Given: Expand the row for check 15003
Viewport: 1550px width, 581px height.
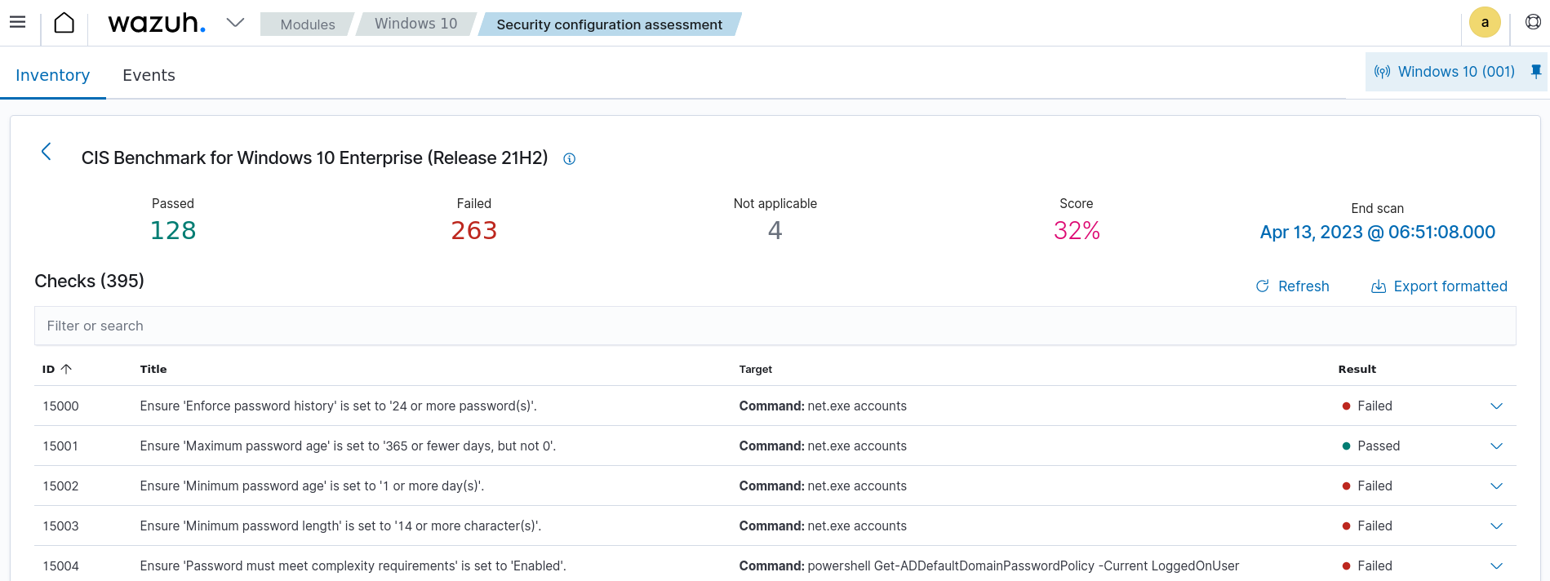Looking at the screenshot, I should 1496,526.
